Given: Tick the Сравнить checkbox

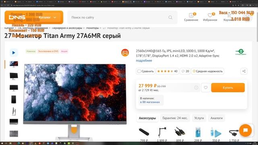Looking at the screenshot, I should [x=139, y=71].
